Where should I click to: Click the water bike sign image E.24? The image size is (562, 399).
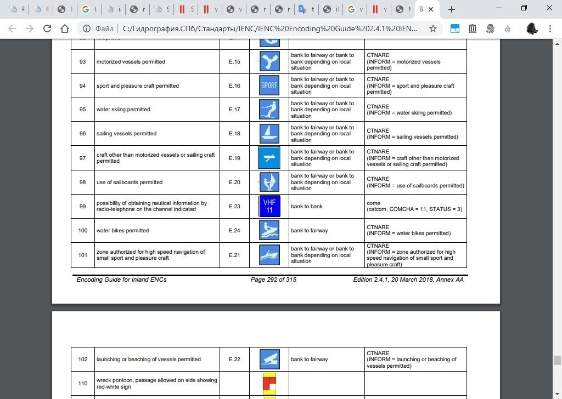point(269,230)
